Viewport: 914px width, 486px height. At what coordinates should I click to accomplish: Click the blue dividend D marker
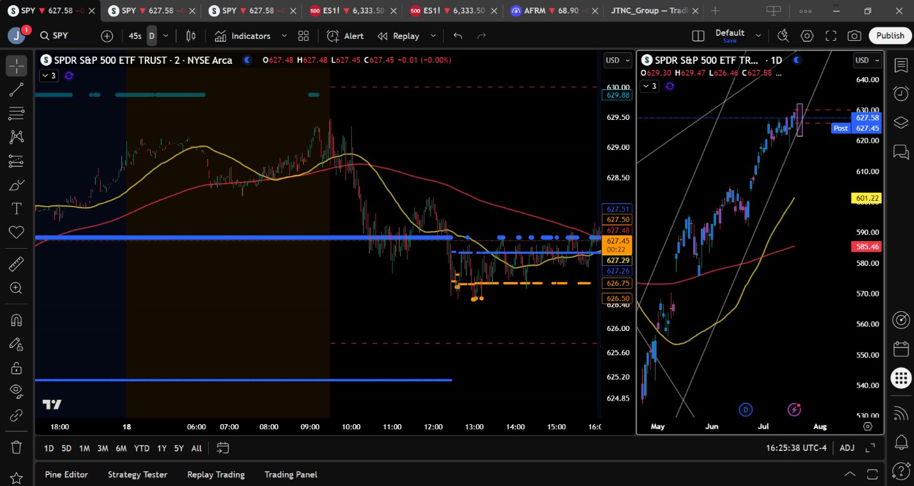[x=745, y=409]
